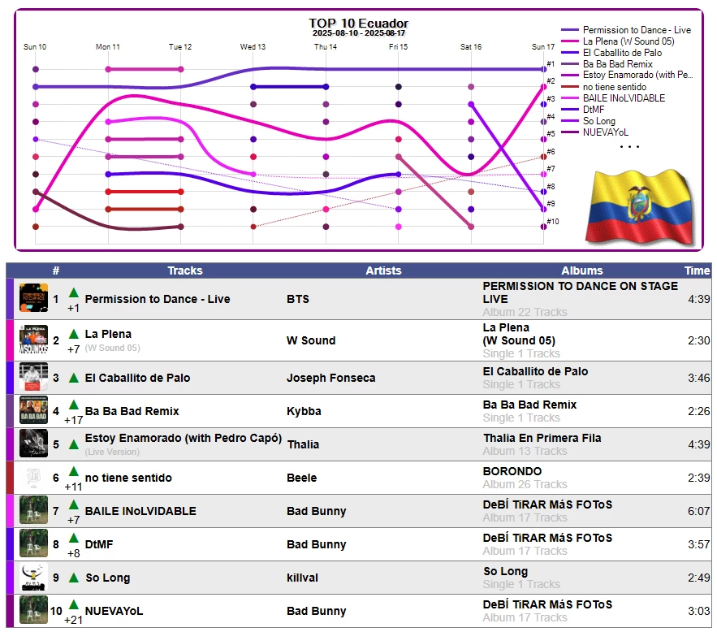Open the Beele artist link
Viewport: 717px width, 632px height.
pos(301,478)
